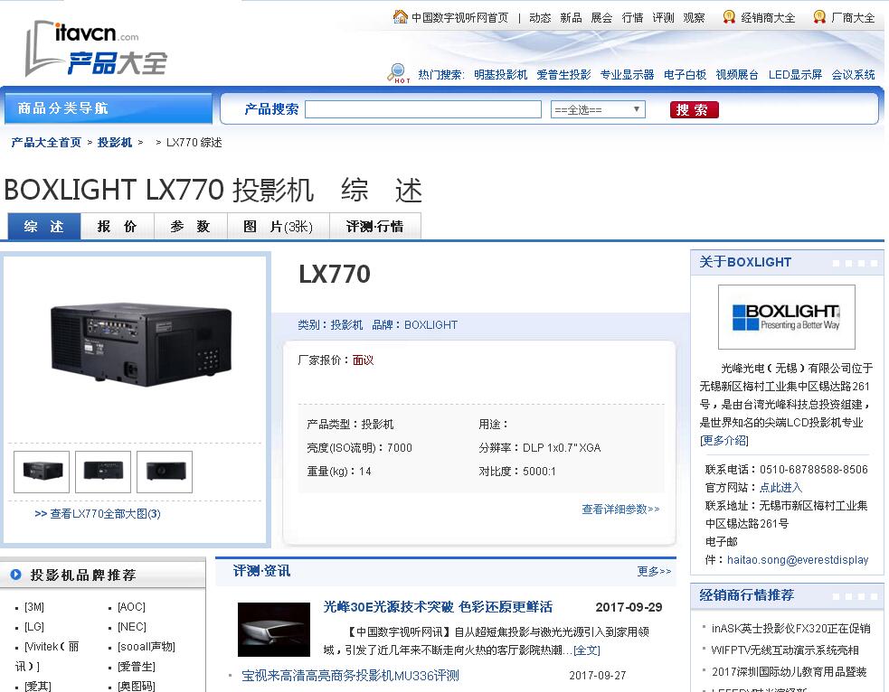Open the 商品分类导航 menu
The height and width of the screenshot is (692, 889).
(x=109, y=108)
